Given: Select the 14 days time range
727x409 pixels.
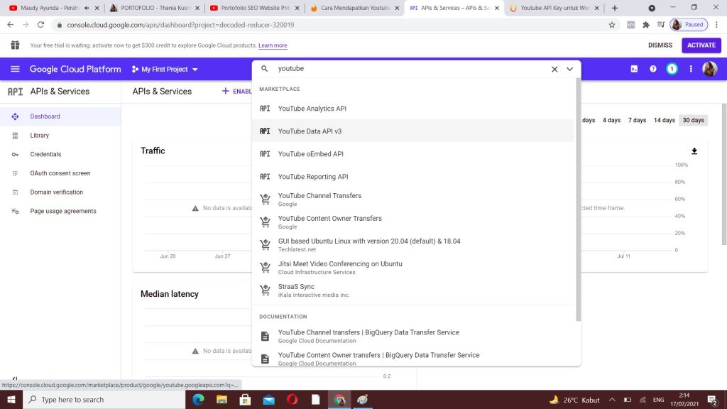Looking at the screenshot, I should point(664,120).
